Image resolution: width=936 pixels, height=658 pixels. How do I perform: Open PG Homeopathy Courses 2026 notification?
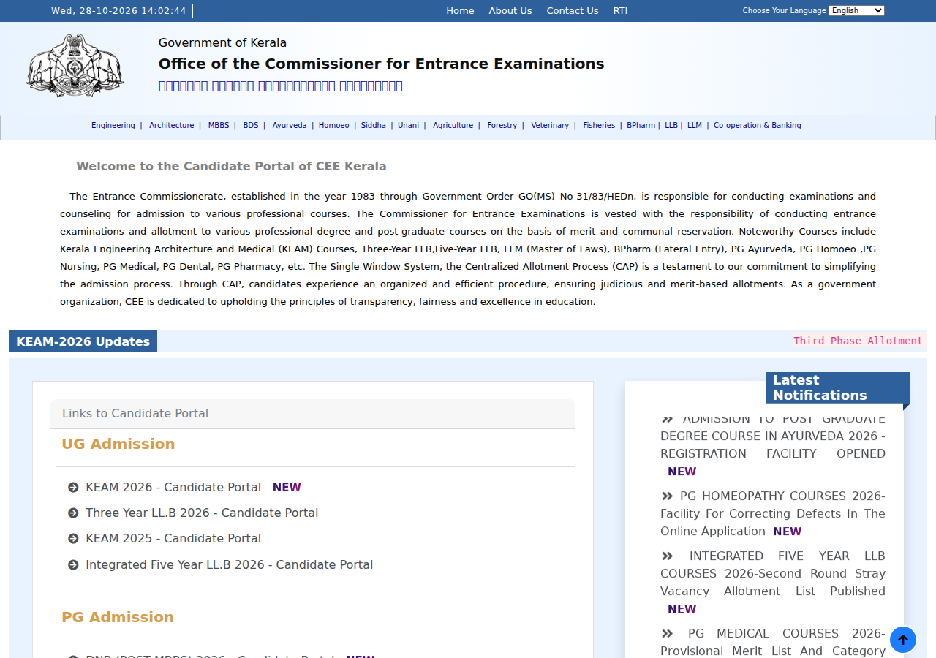pyautogui.click(x=773, y=514)
